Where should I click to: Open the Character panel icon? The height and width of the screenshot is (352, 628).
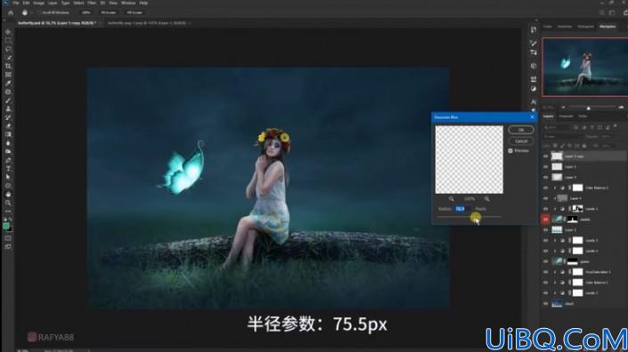click(534, 102)
